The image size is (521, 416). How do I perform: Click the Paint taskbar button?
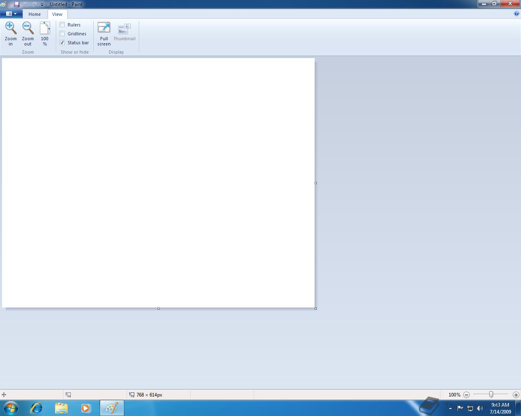(x=112, y=408)
